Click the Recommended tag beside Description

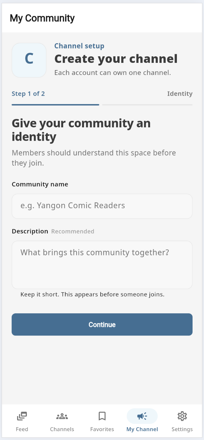click(73, 231)
